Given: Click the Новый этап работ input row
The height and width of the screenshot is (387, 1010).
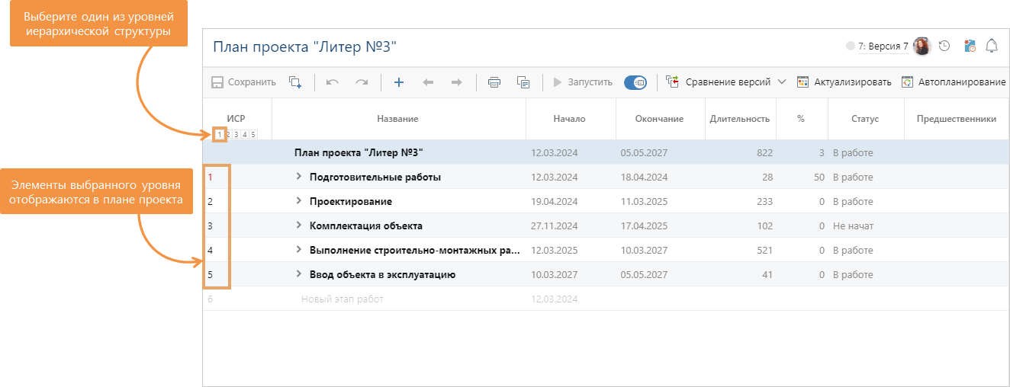Looking at the screenshot, I should tap(343, 299).
